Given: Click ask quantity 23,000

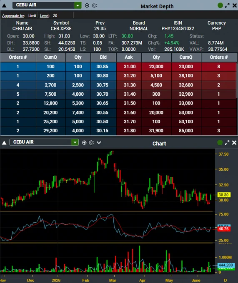Looking at the screenshot, I should click(x=156, y=67).
